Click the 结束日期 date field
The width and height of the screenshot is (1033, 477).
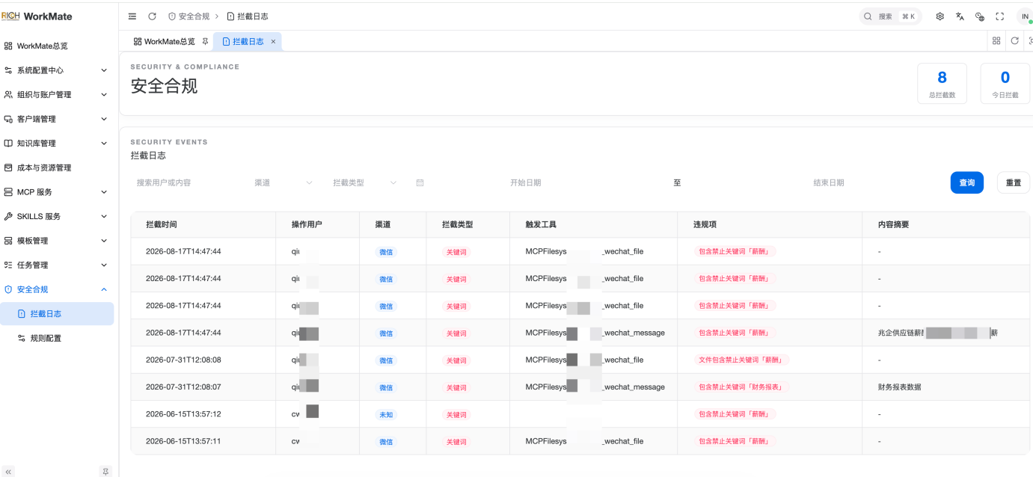tap(829, 182)
